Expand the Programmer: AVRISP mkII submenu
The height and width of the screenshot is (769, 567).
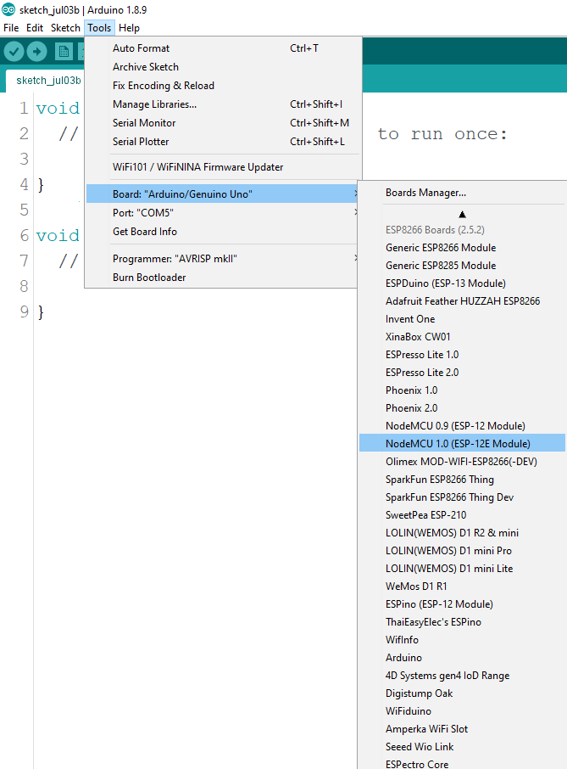[223, 259]
